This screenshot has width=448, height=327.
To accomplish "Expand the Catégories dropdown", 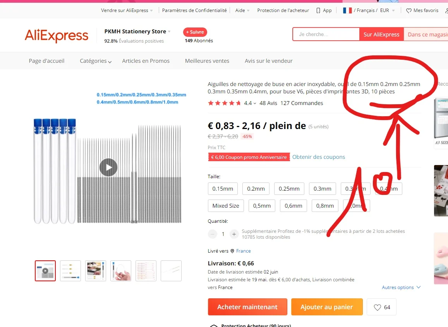I will click(x=96, y=61).
